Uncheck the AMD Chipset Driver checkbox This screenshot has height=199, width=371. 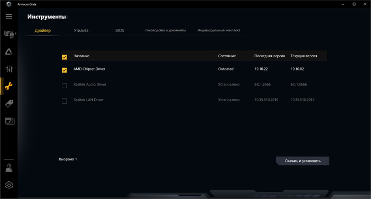tap(64, 70)
